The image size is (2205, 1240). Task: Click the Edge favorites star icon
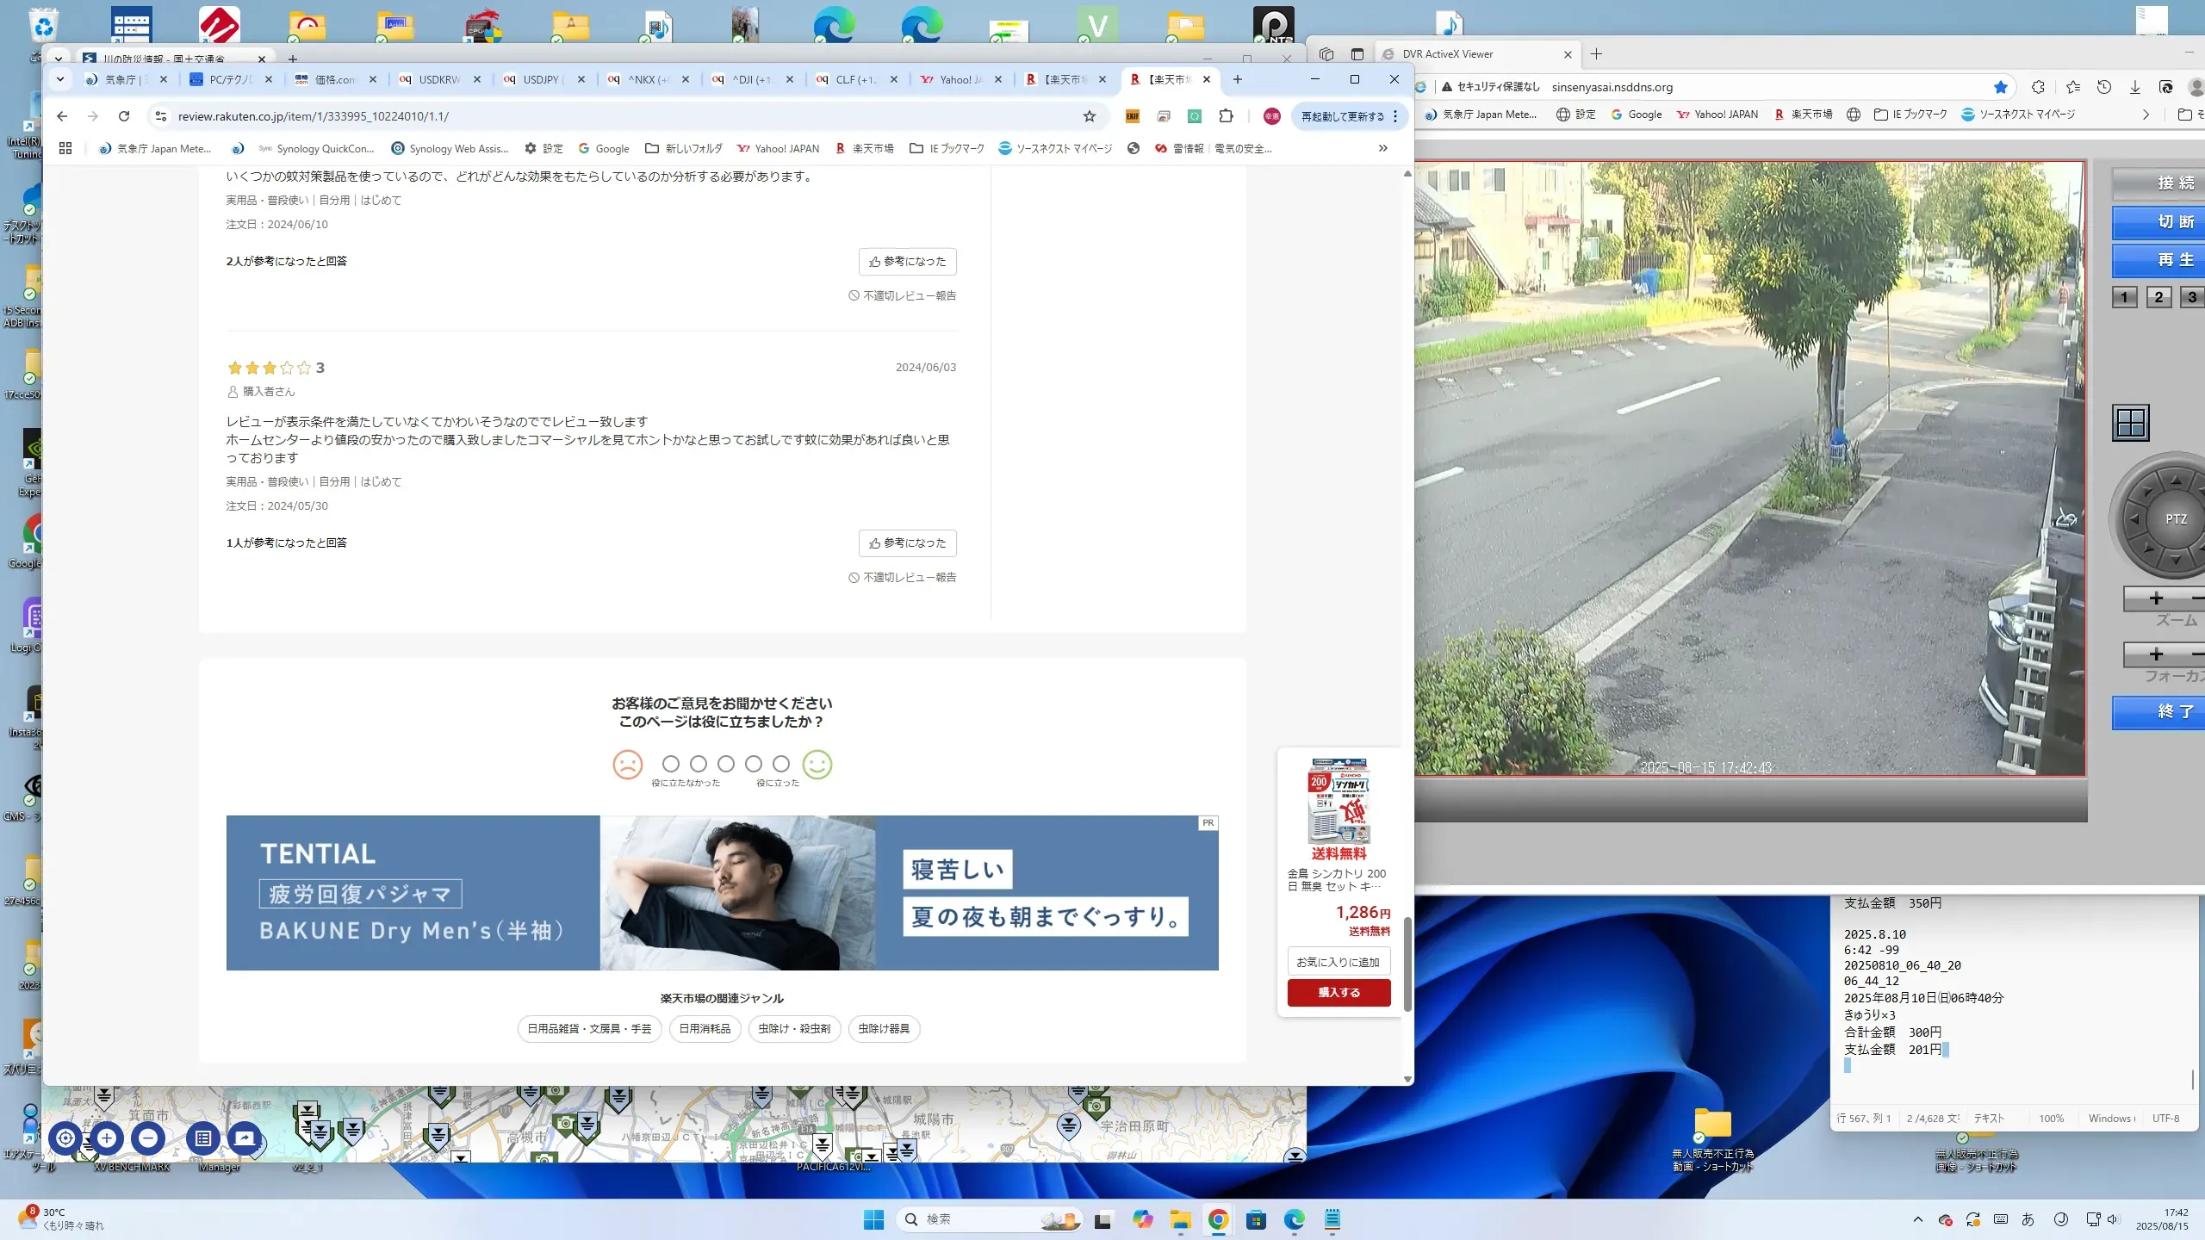2001,87
